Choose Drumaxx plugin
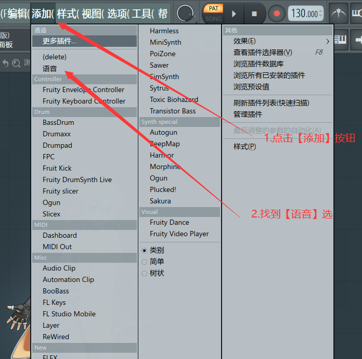Screen dimensions: 362x359 point(84,134)
